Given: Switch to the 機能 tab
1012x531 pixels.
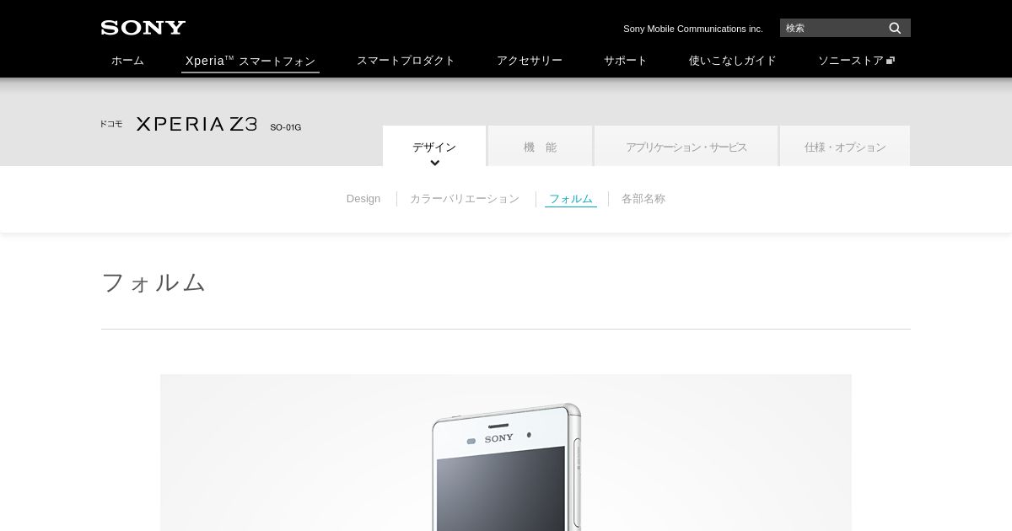Looking at the screenshot, I should tap(540, 146).
